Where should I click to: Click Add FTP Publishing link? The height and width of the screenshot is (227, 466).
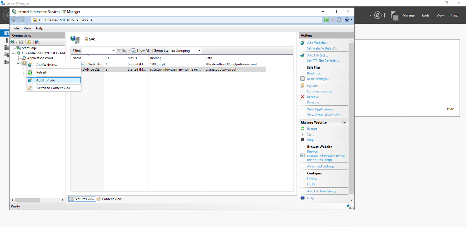(x=322, y=191)
